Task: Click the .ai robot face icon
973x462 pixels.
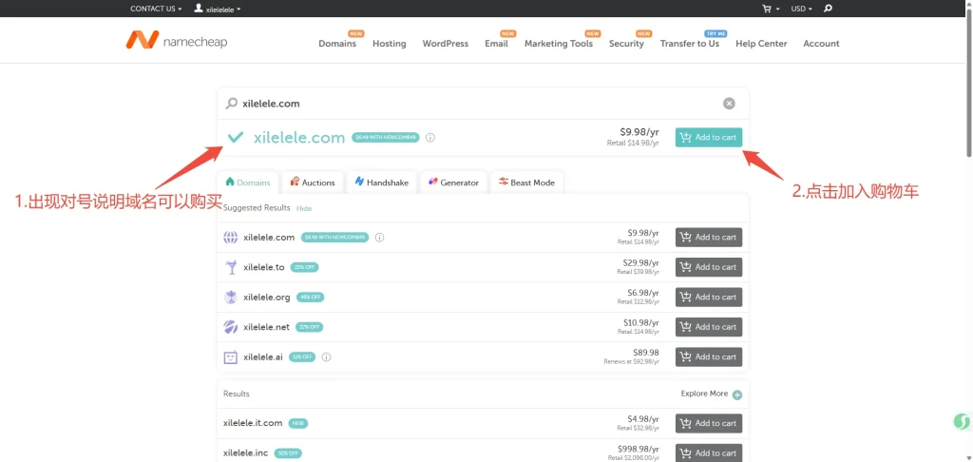Action: pos(230,357)
